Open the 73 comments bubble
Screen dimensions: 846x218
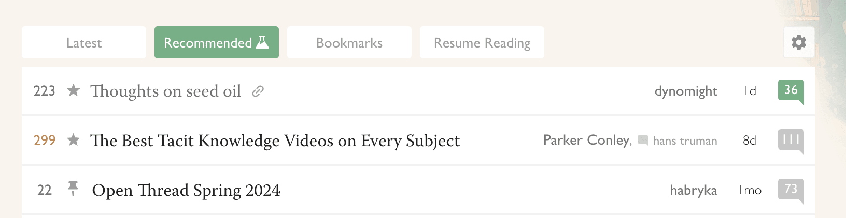tap(791, 191)
